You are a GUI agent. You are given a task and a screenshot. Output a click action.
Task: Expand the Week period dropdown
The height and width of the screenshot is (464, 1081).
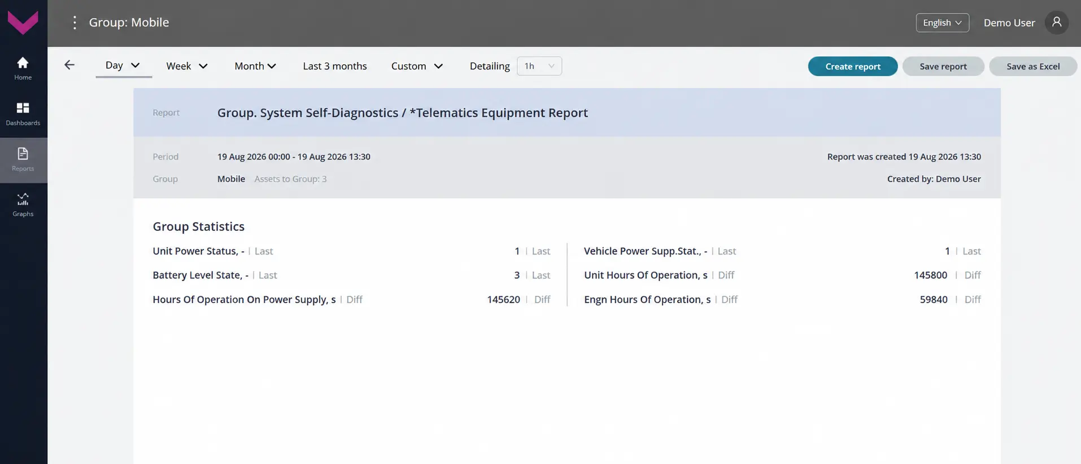click(x=187, y=66)
